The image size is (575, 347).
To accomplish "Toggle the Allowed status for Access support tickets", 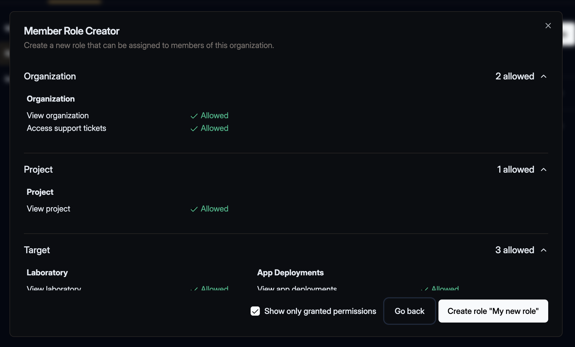I will coord(214,128).
